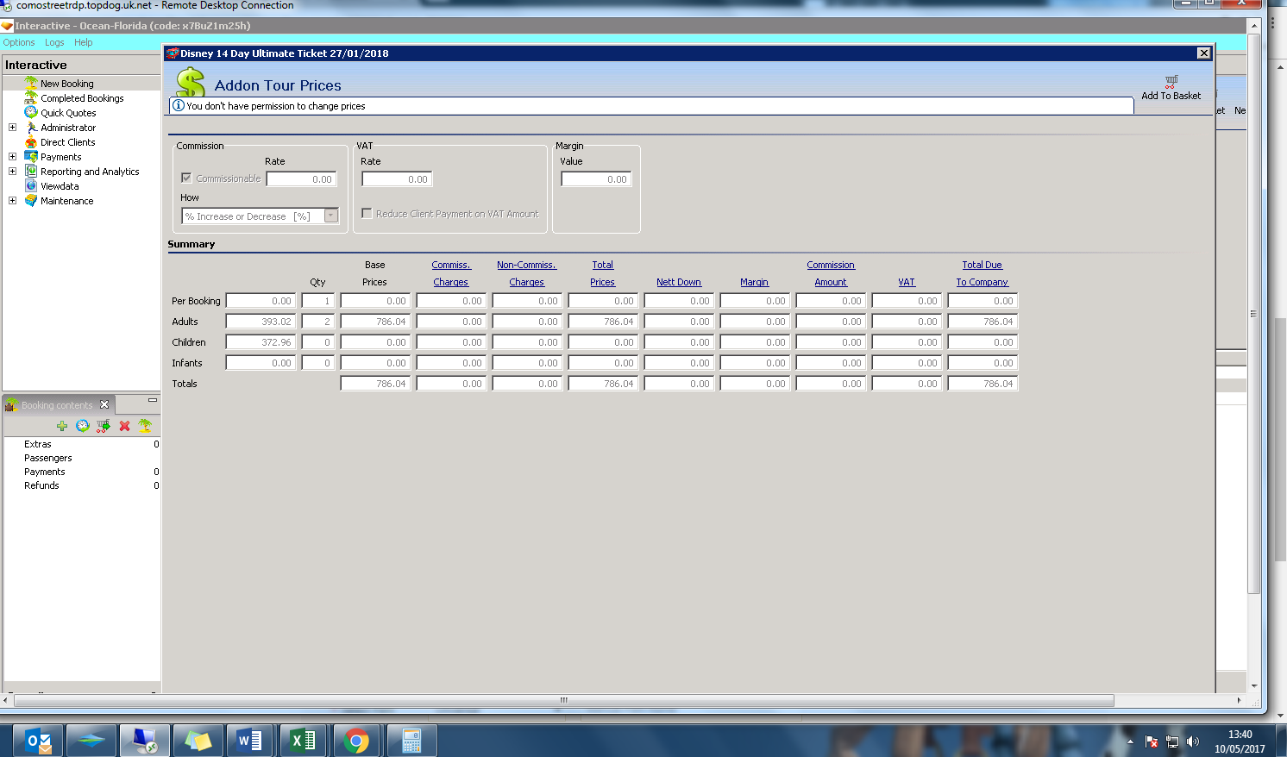The image size is (1287, 757).
Task: Select Extras in Booking contents list
Action: [x=38, y=444]
